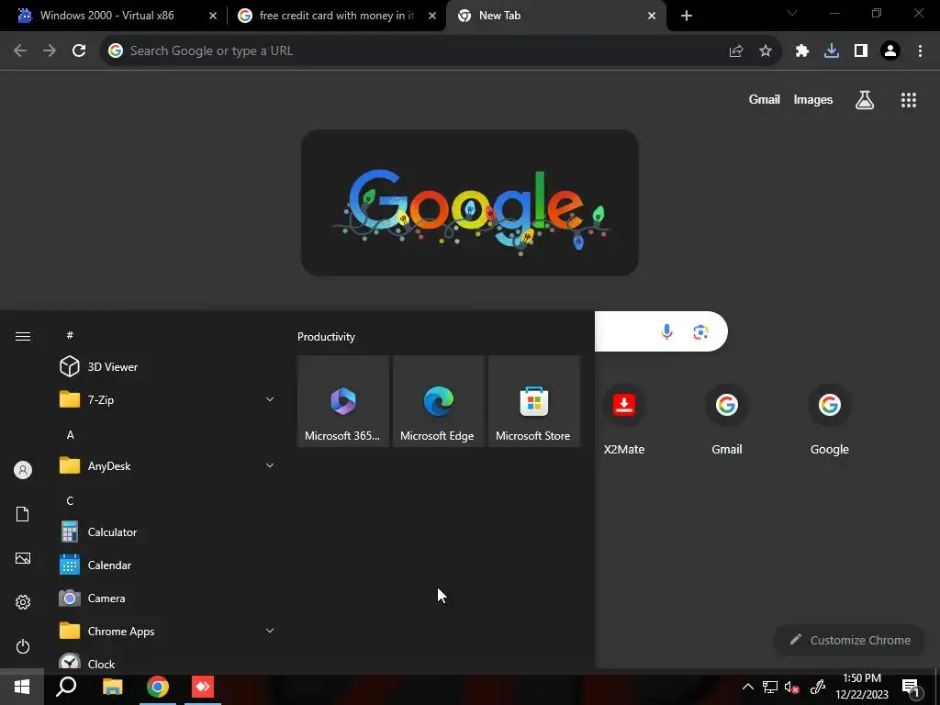Open the X2Mate shortcut
The width and height of the screenshot is (940, 705).
tap(624, 419)
